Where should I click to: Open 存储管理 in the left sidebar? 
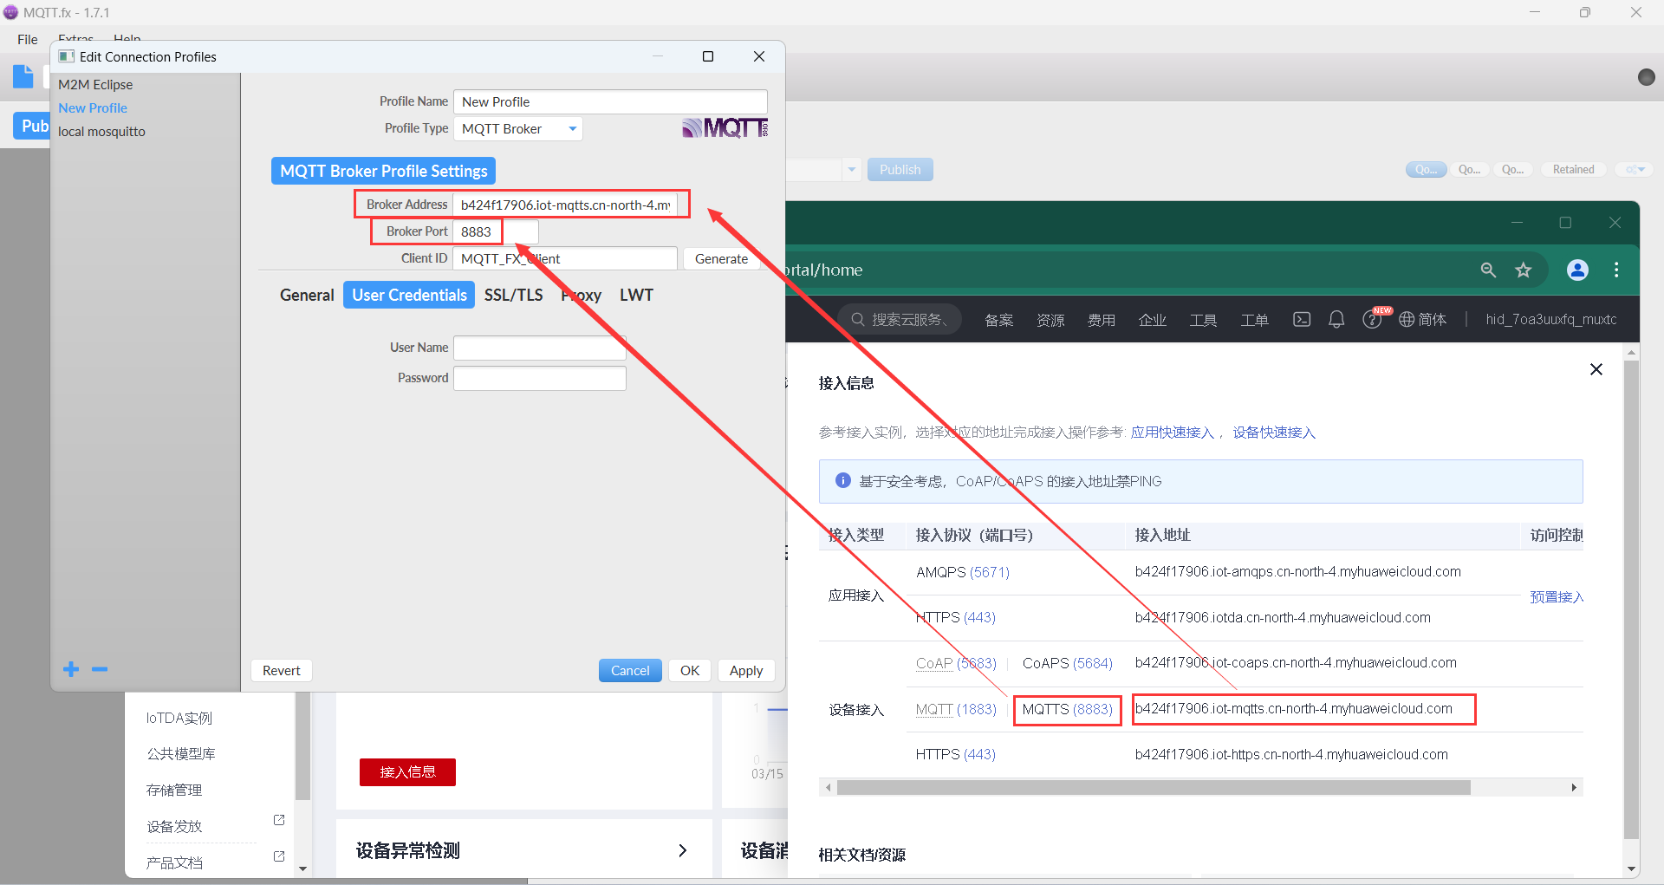(x=174, y=790)
